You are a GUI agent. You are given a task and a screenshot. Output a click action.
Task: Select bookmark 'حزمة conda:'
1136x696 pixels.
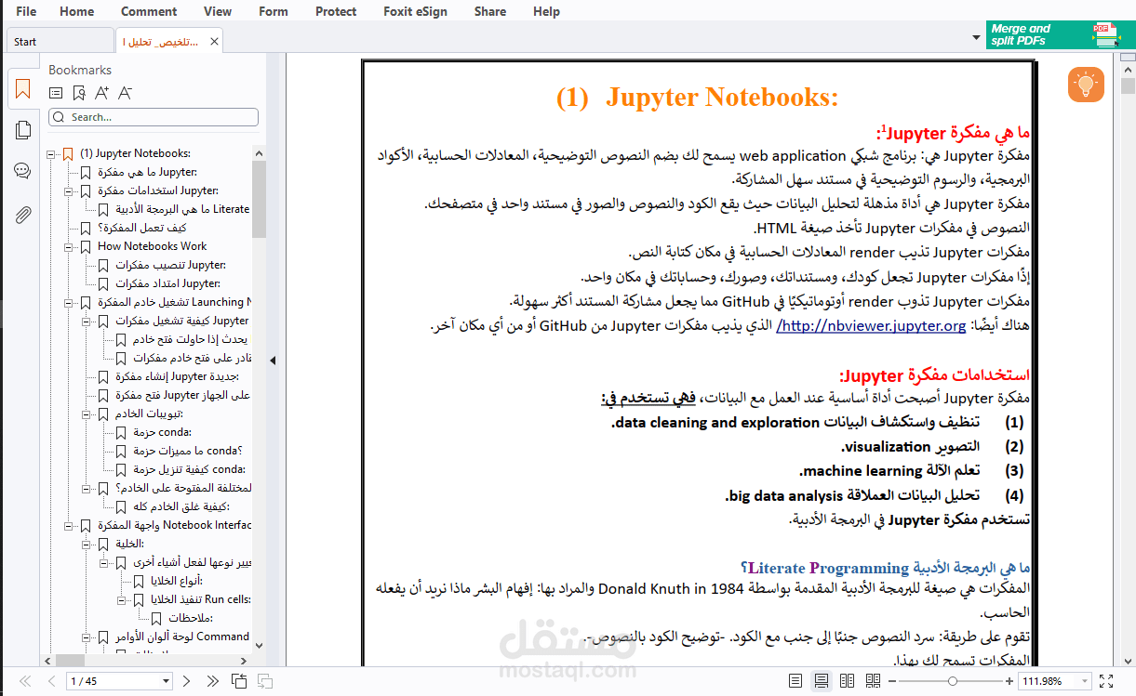162,432
